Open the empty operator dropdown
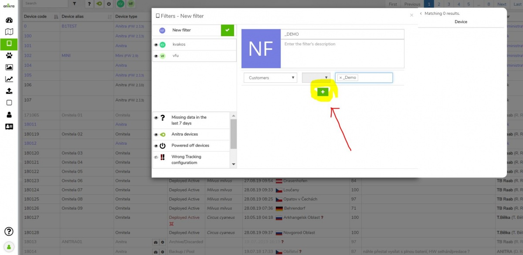Screen dimensions: 523x255 pyautogui.click(x=316, y=78)
